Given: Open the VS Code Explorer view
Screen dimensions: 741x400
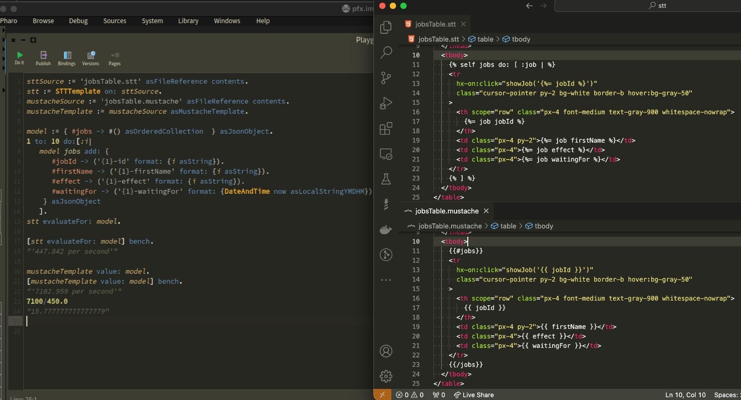Looking at the screenshot, I should coord(386,27).
